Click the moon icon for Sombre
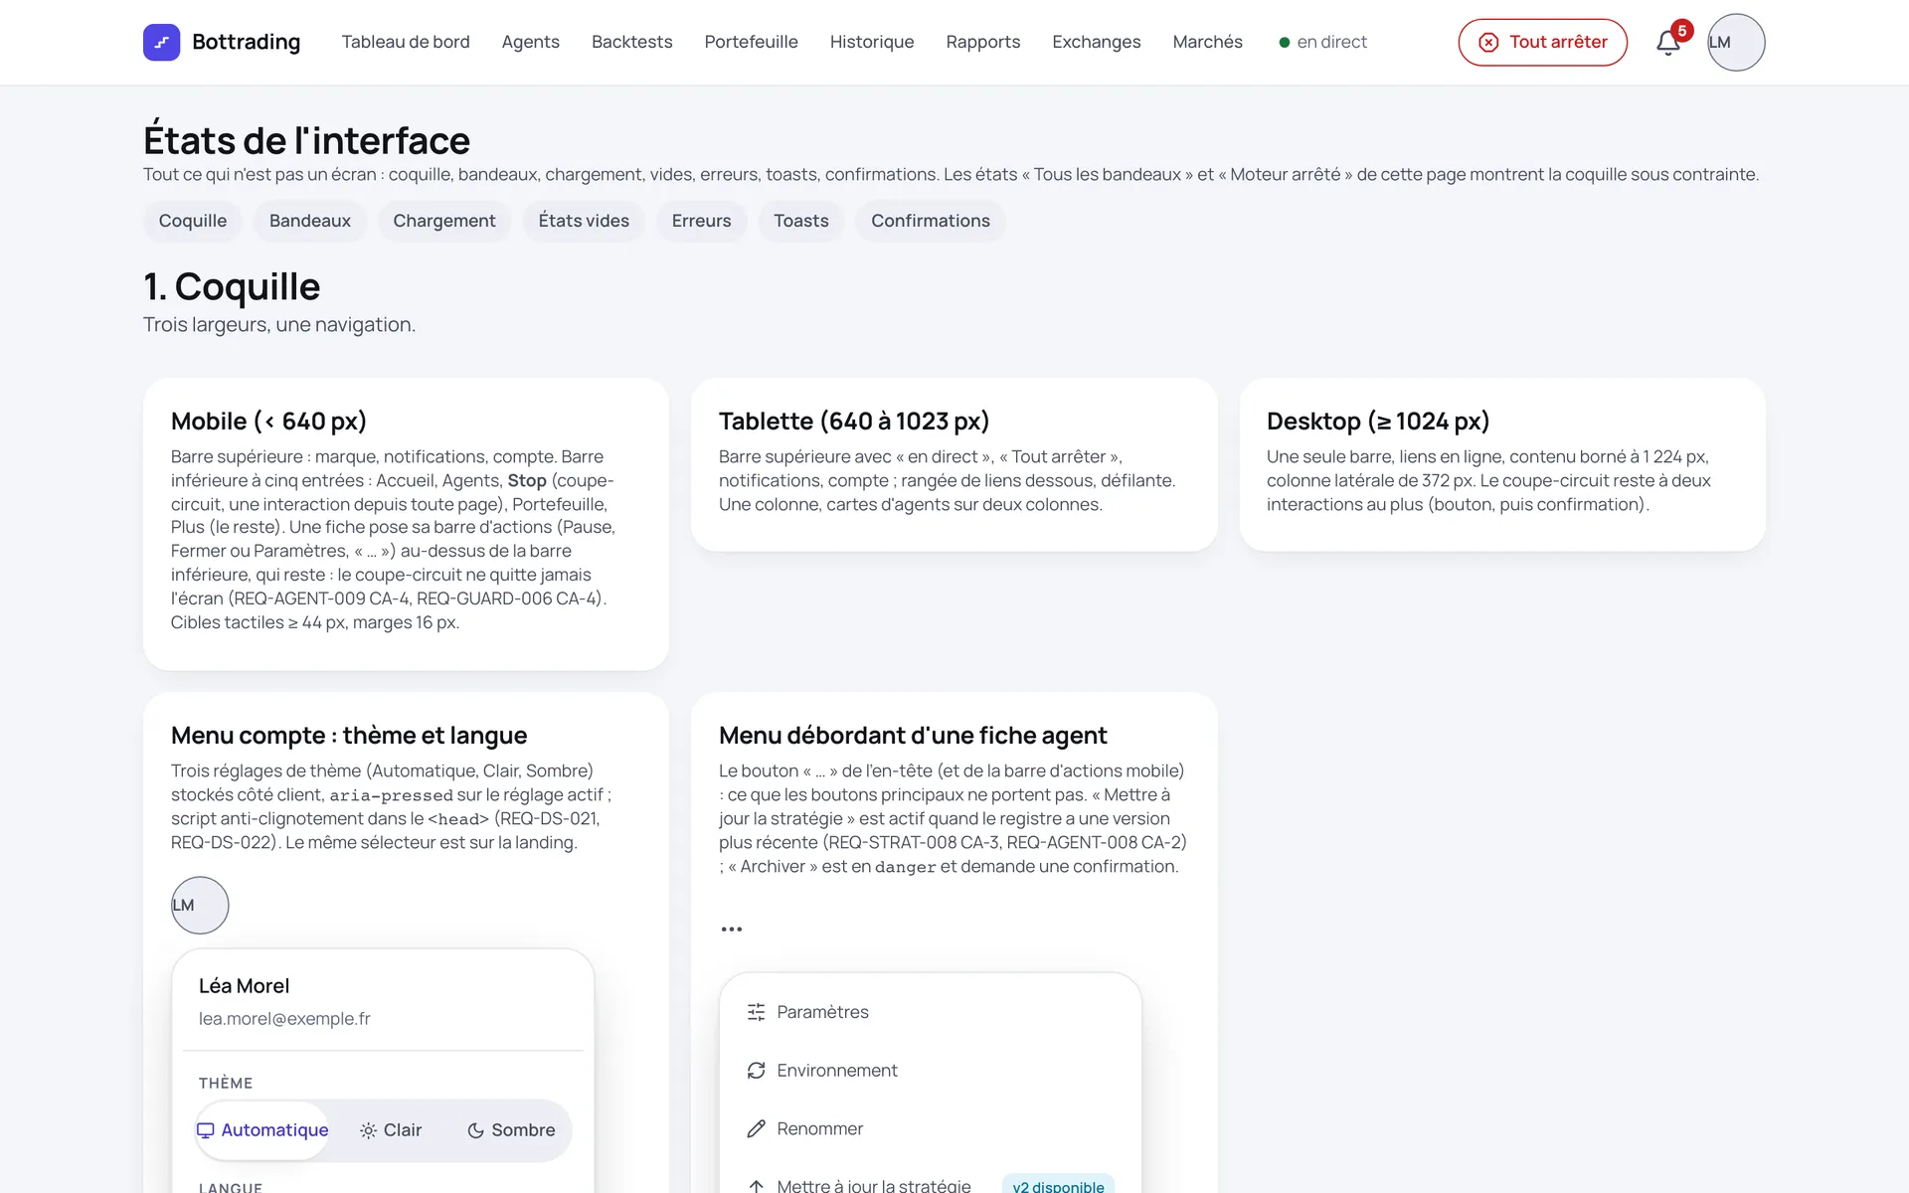This screenshot has height=1193, width=1909. point(475,1130)
